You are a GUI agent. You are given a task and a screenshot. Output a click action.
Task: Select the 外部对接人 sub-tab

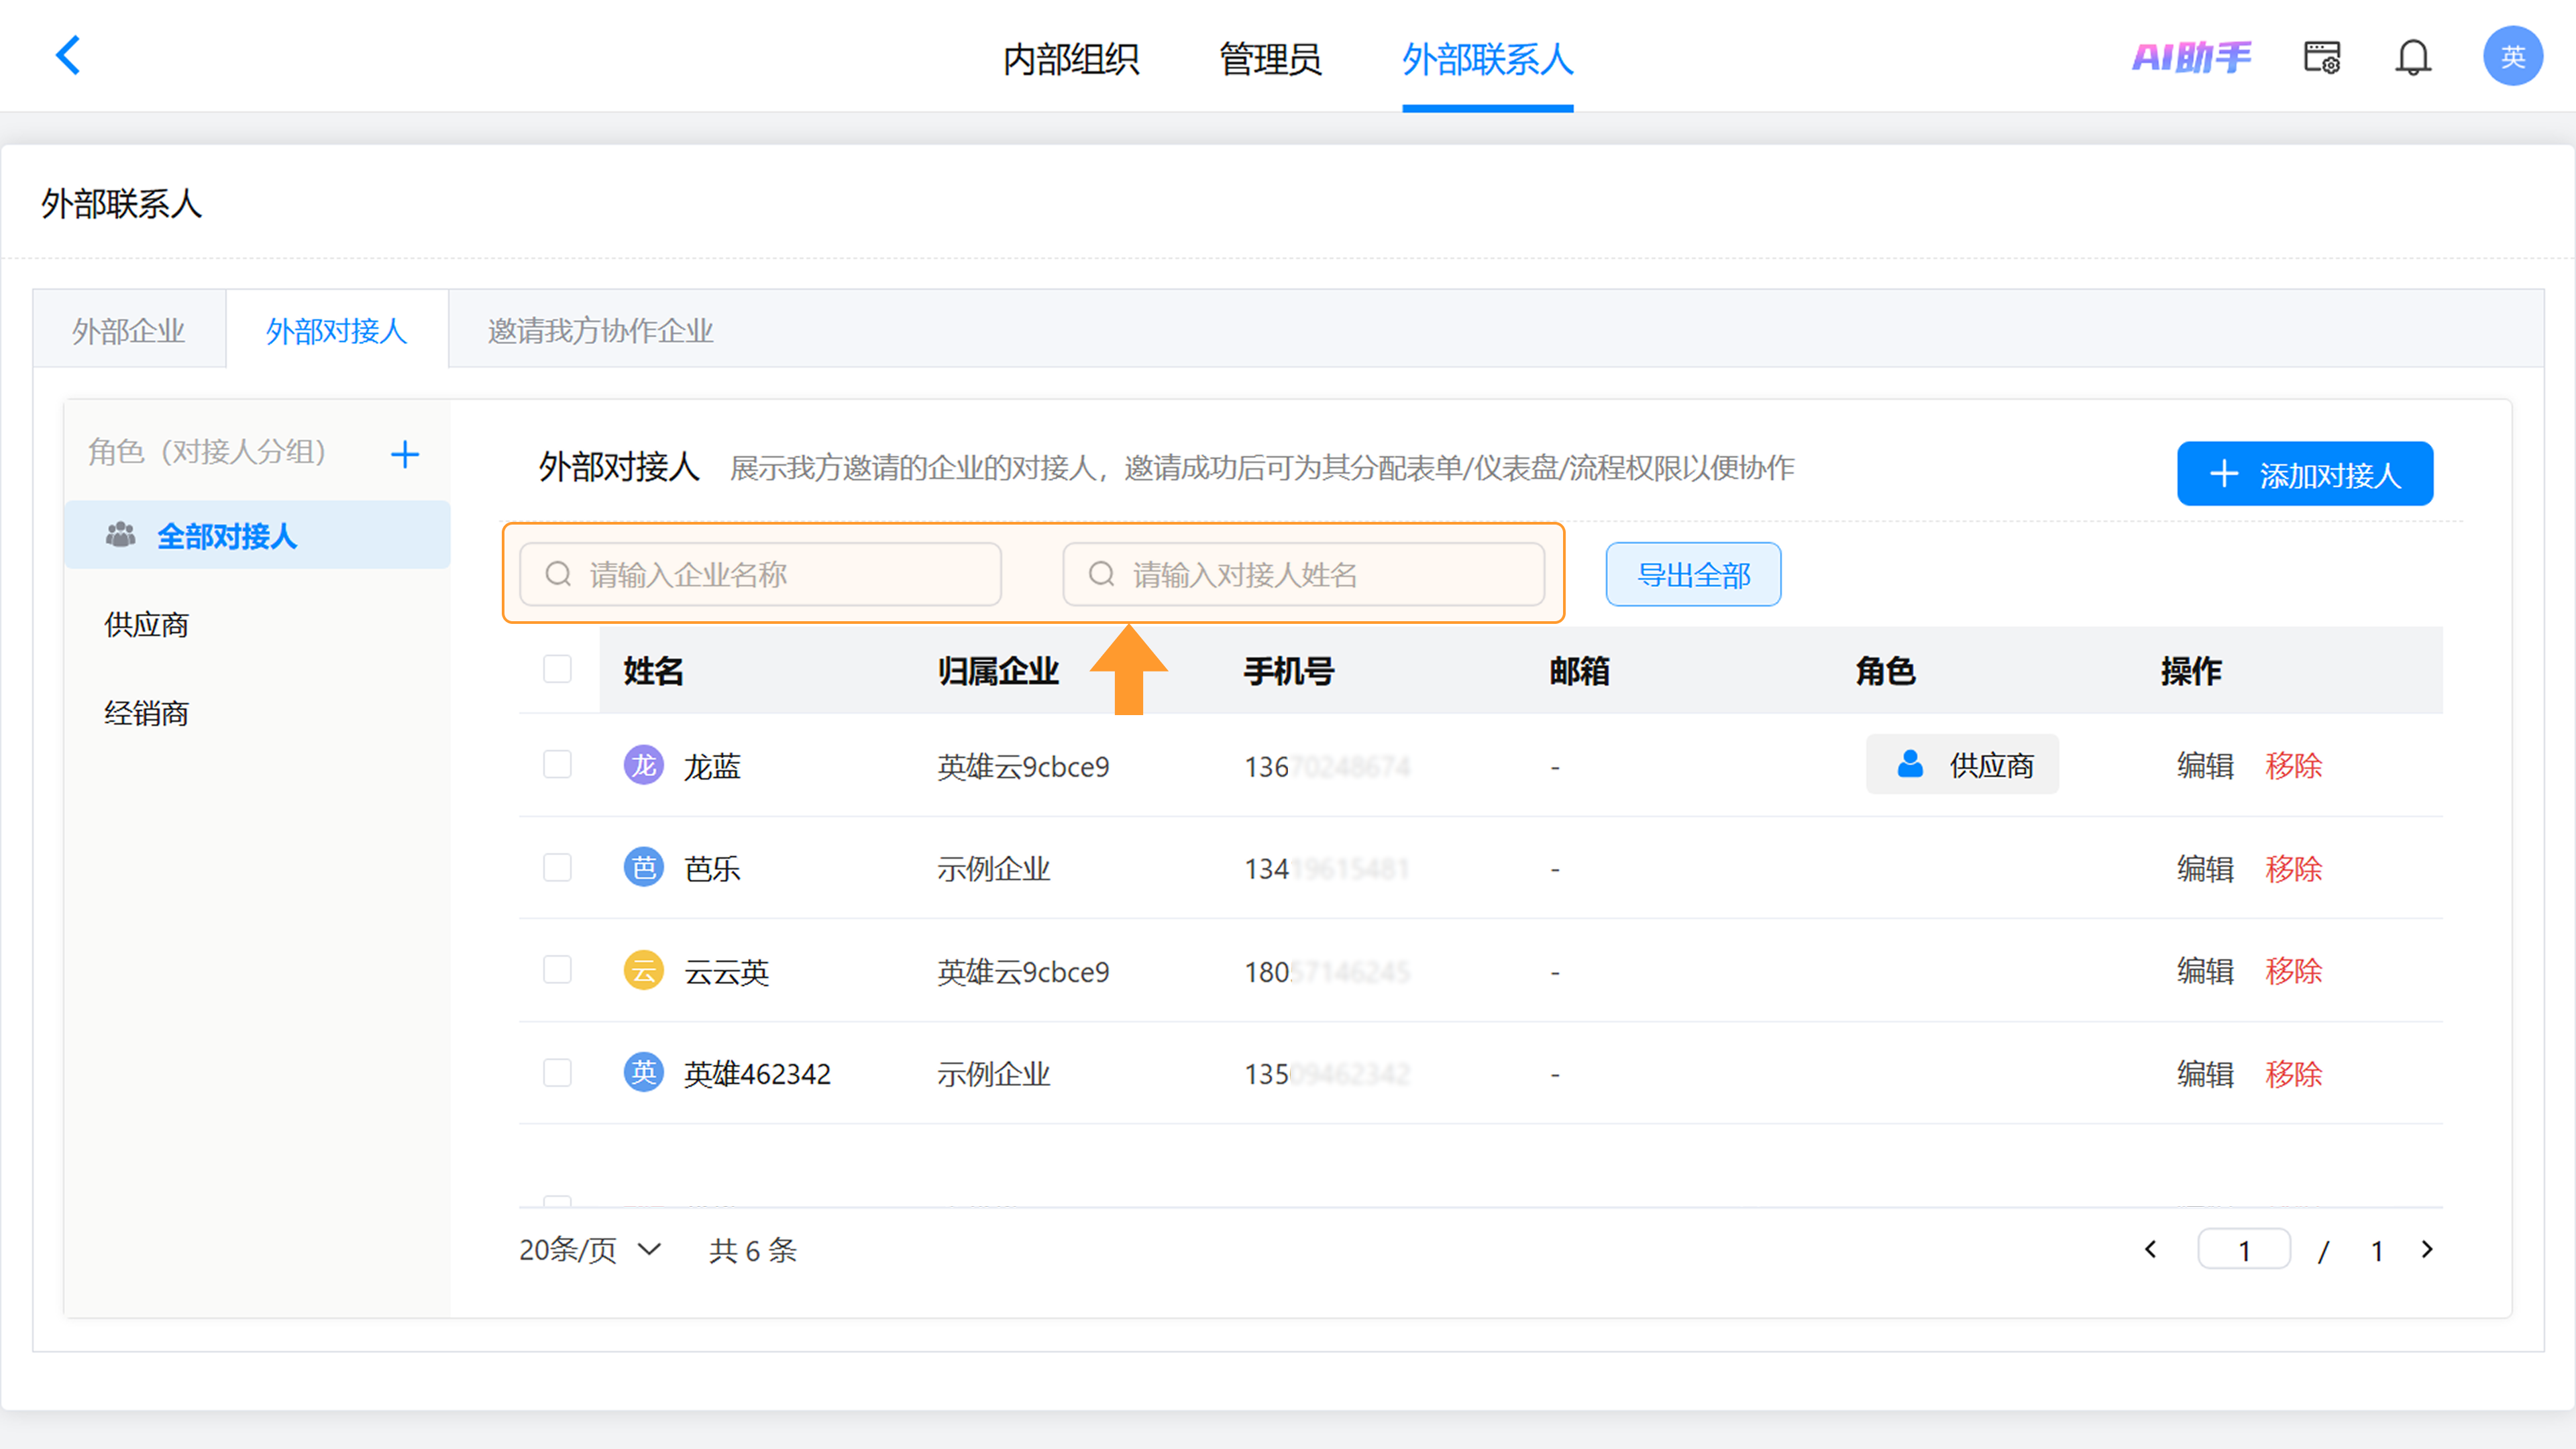coord(337,330)
